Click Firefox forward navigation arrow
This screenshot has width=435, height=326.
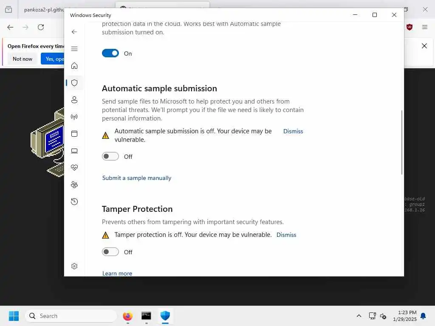click(x=25, y=27)
